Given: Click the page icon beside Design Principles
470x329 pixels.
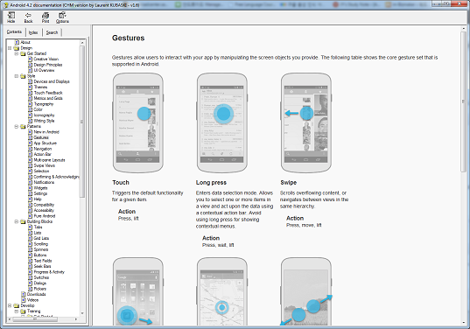Looking at the screenshot, I should click(x=30, y=65).
